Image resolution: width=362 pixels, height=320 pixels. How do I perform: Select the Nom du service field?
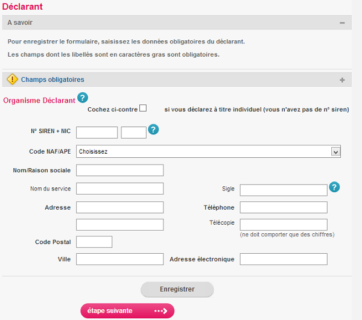[x=119, y=189]
